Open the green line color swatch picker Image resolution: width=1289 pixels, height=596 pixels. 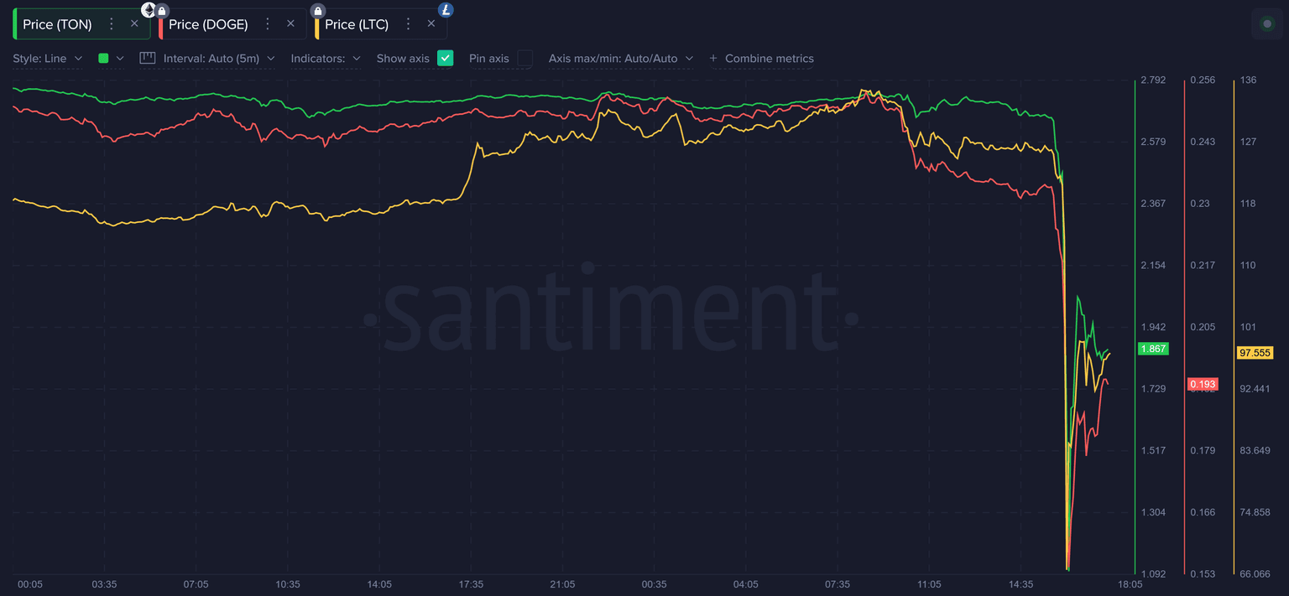pos(111,59)
